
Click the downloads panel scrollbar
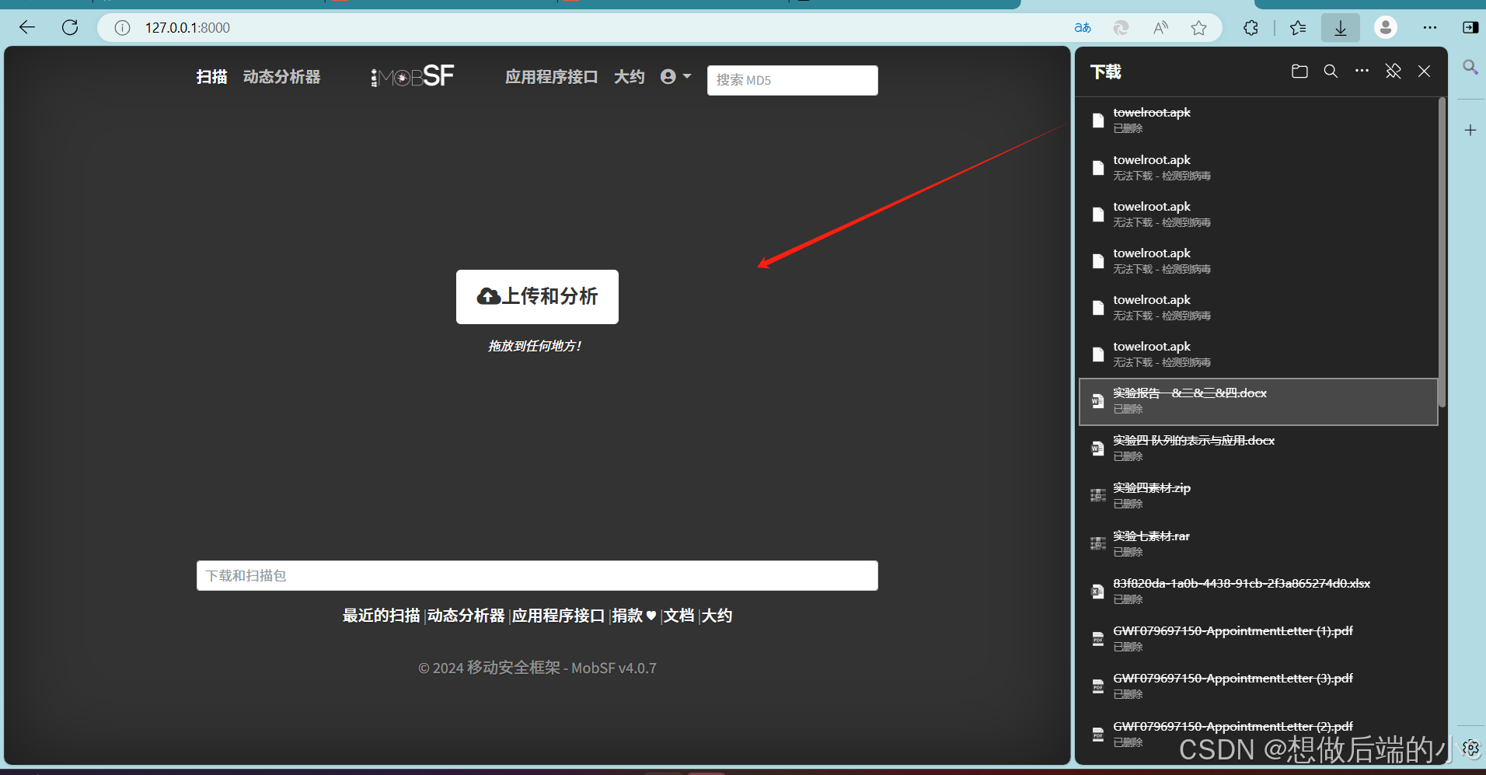(1442, 251)
